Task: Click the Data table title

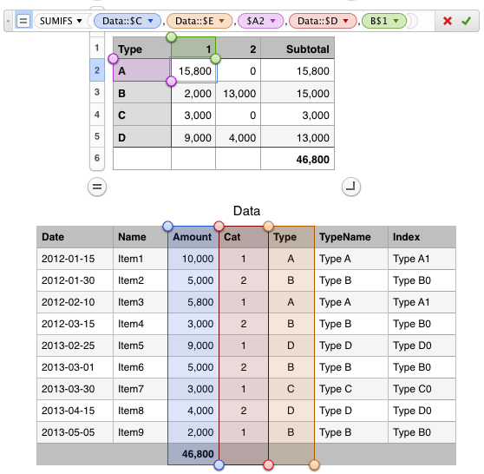Action: tap(246, 211)
